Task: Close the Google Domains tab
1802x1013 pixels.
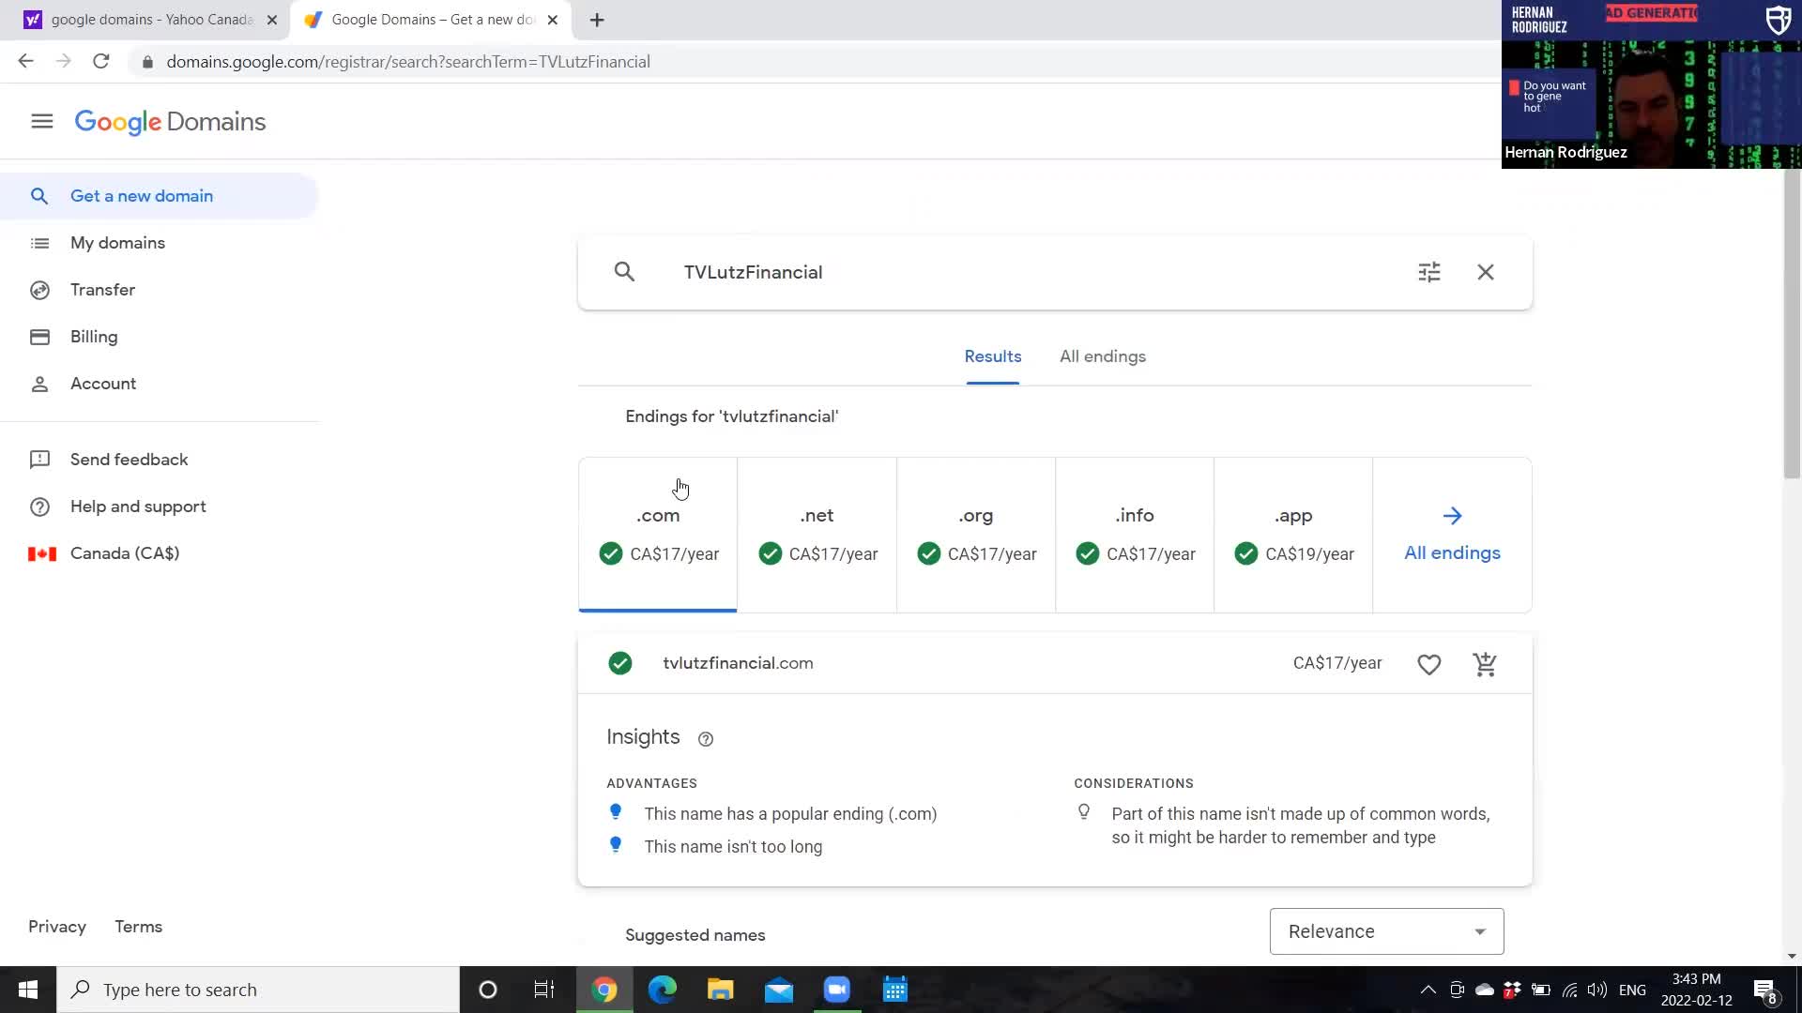Action: (x=553, y=20)
